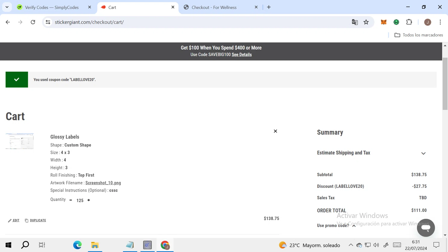Go back to previous page
The height and width of the screenshot is (252, 448).
click(x=8, y=22)
